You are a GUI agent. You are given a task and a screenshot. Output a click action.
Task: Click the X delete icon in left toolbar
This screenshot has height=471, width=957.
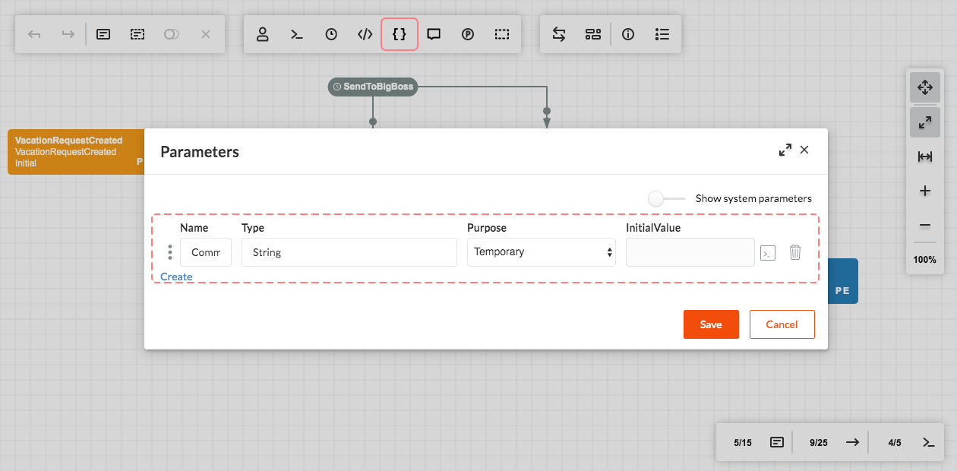click(x=206, y=34)
